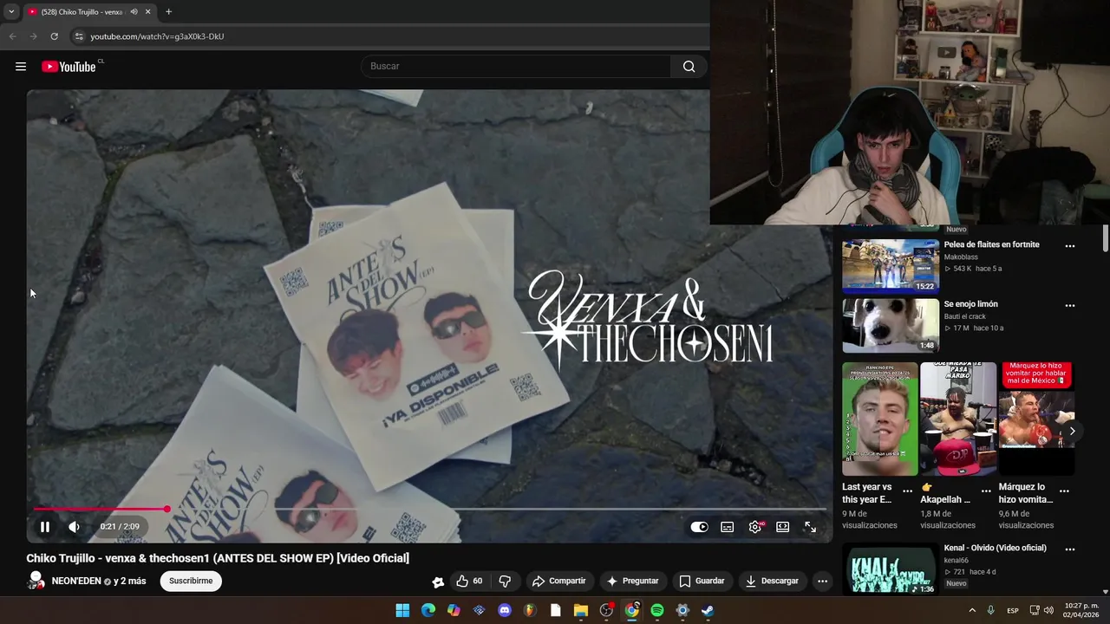Click the search magnifier button
1110x624 pixels.
(689, 66)
